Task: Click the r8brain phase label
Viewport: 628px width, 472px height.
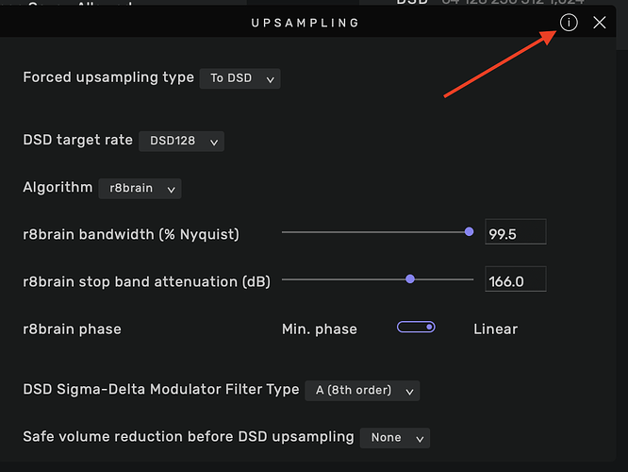Action: 72,329
